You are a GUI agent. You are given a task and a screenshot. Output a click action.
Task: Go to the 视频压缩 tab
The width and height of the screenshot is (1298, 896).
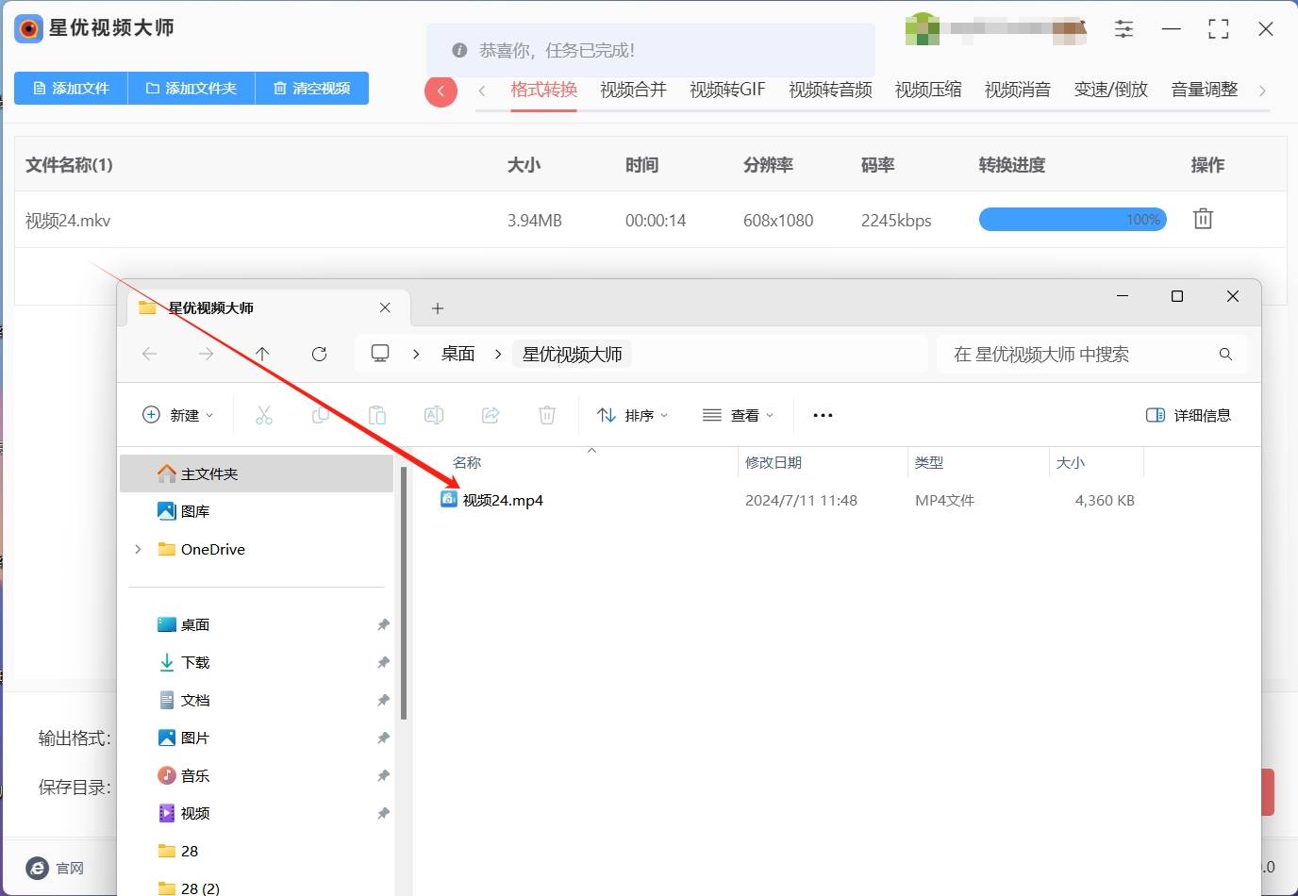point(928,90)
